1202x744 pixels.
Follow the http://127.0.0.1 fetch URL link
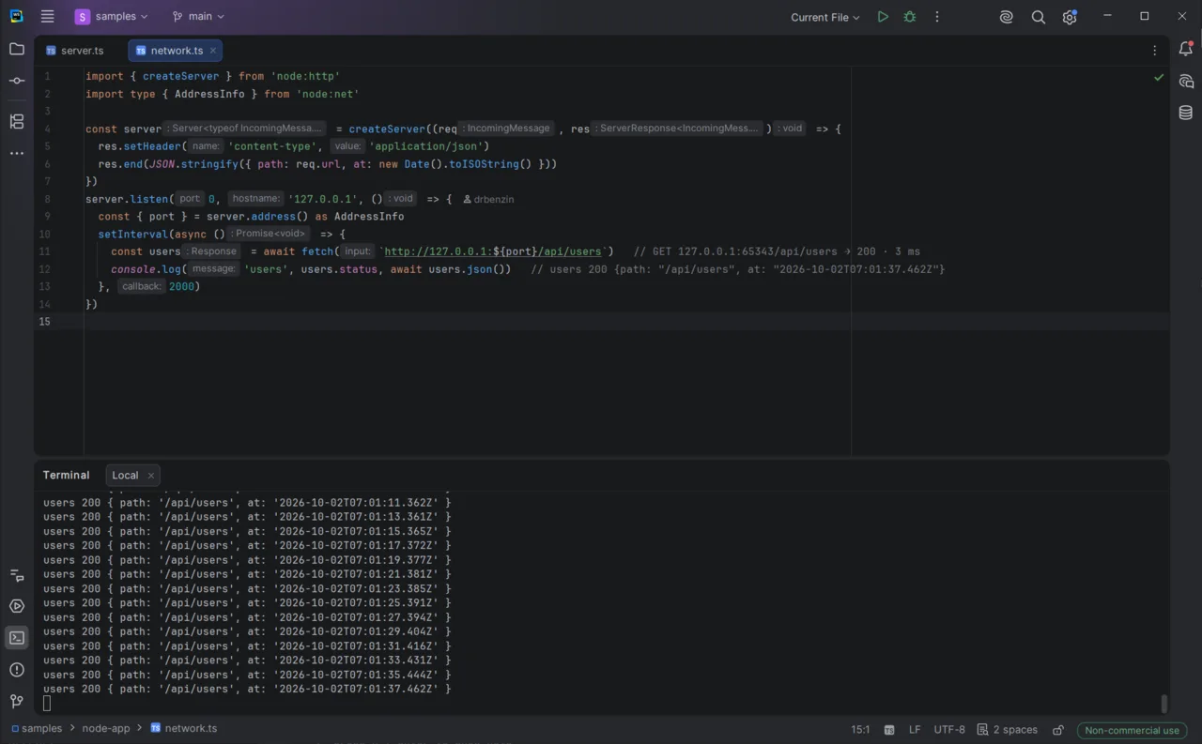493,251
